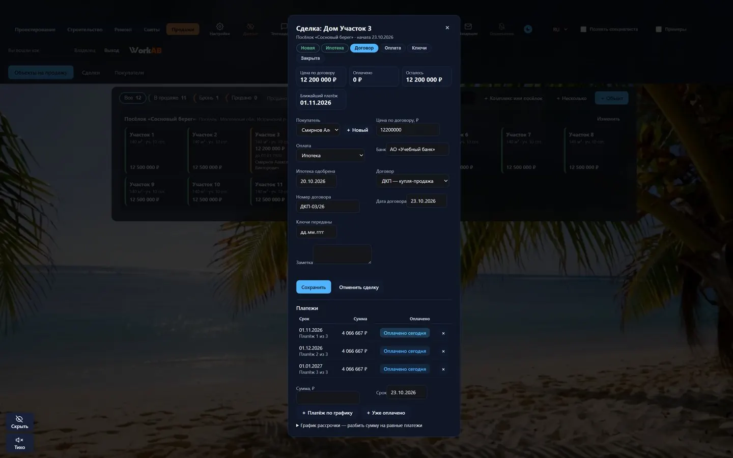Open the Проектирование menu item

point(35,30)
